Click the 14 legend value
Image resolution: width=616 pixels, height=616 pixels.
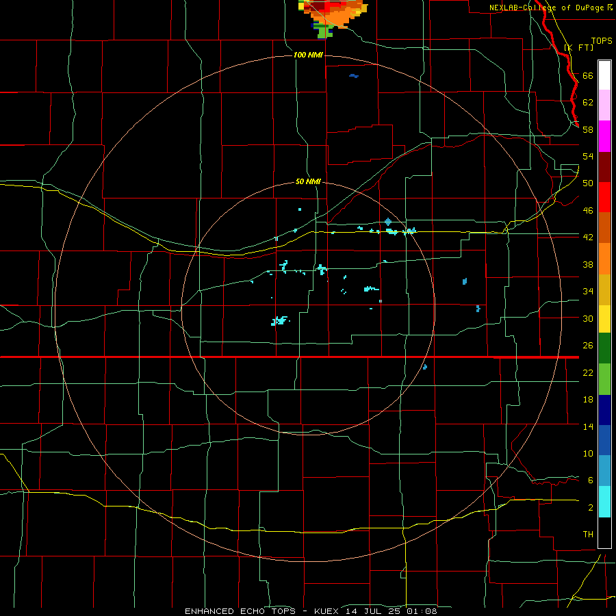tap(588, 426)
